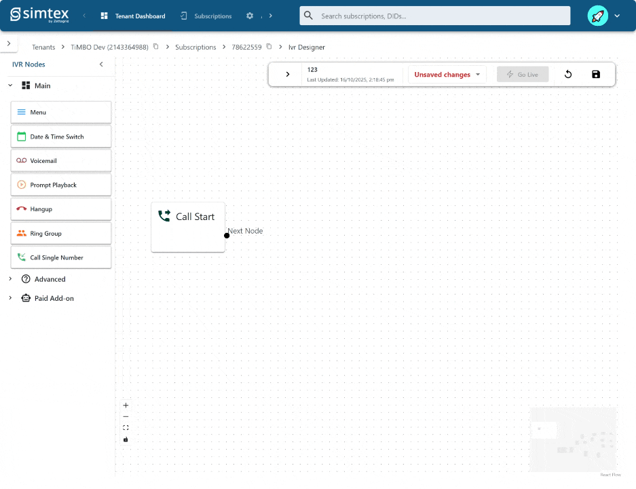
Task: Copy the subscription ID 78622559
Action: pyautogui.click(x=269, y=47)
